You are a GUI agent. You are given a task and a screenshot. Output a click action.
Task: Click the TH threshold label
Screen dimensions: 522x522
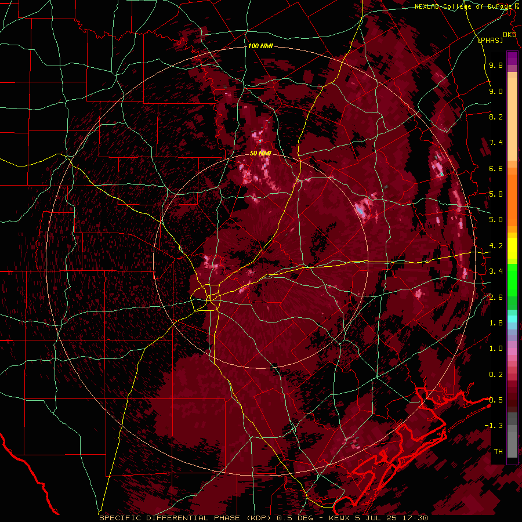click(498, 452)
